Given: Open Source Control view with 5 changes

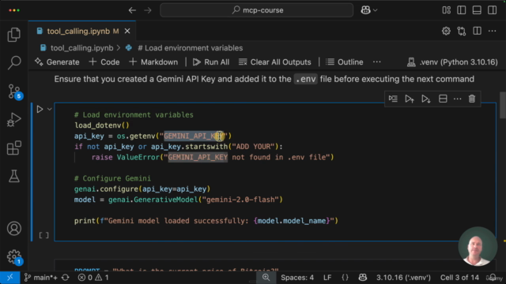Looking at the screenshot, I should pos(14,92).
